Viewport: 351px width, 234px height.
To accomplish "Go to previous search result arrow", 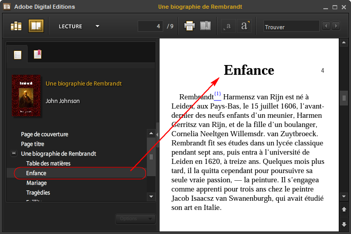I will [326, 26].
